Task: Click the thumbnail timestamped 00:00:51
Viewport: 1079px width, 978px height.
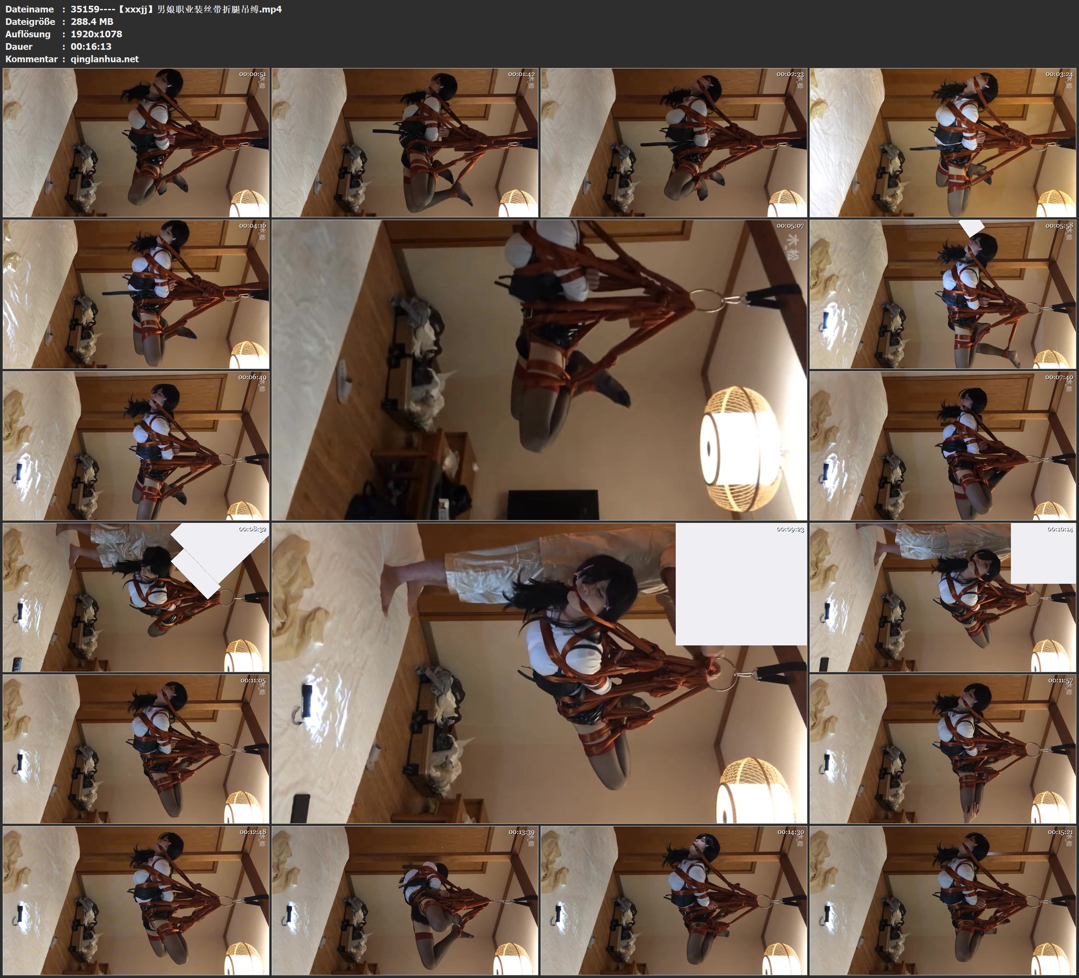Action: (x=136, y=142)
